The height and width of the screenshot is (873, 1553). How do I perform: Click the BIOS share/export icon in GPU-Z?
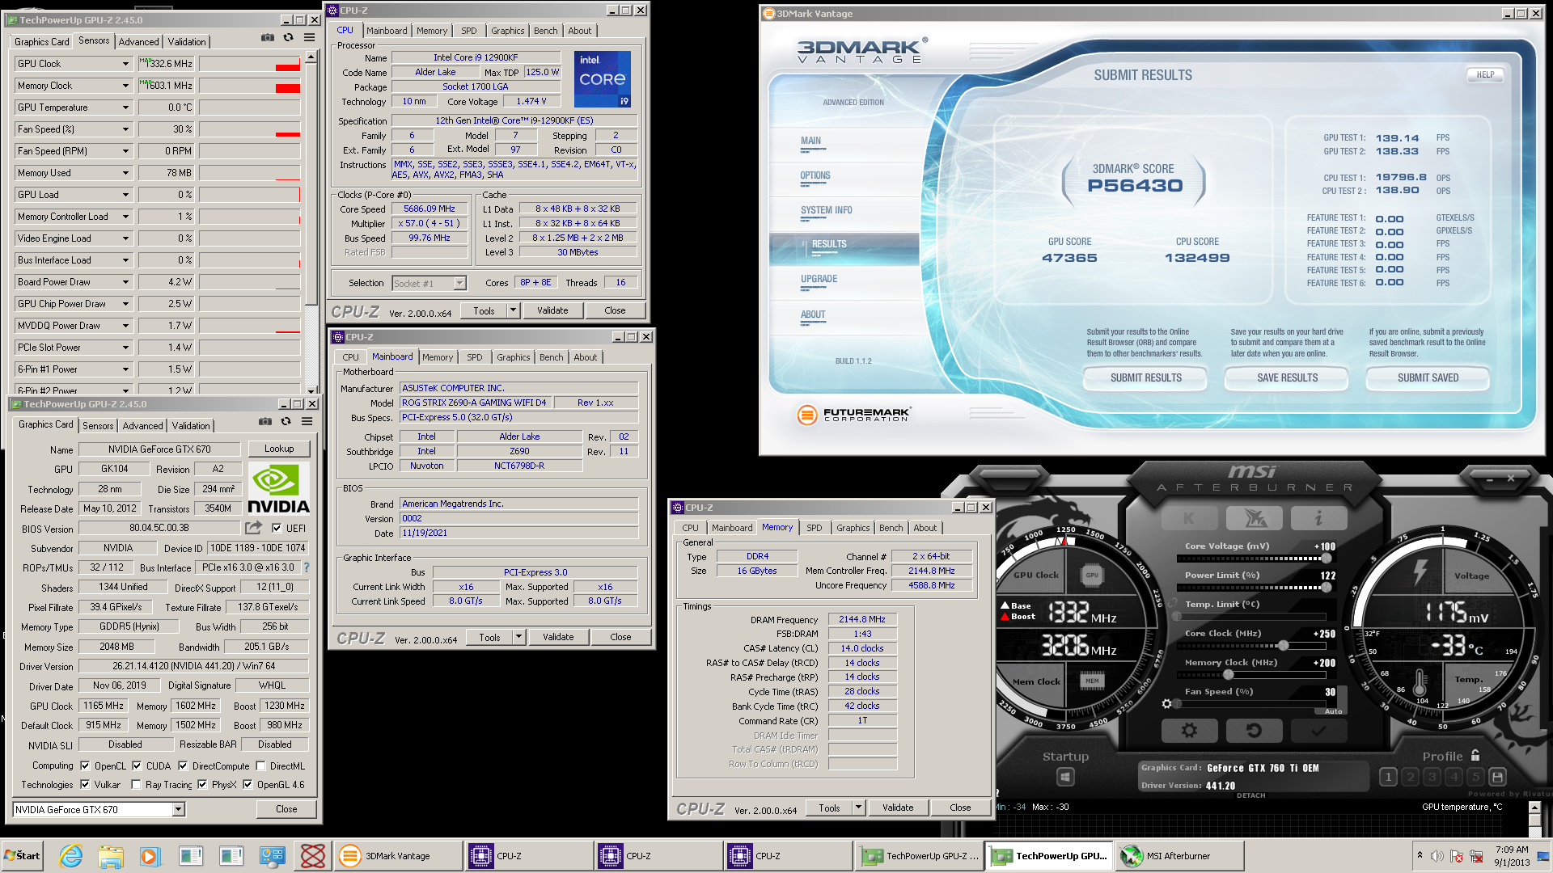[x=253, y=528]
